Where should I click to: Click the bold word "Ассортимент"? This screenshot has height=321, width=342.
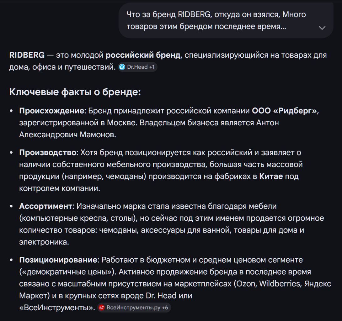tap(46, 206)
